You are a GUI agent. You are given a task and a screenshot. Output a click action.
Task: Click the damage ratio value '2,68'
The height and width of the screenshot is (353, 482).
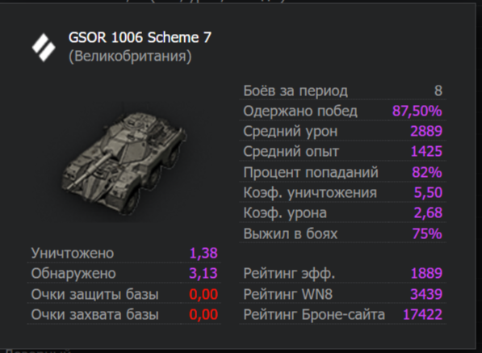click(428, 212)
